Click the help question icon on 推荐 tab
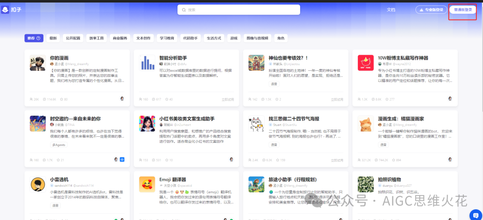The width and height of the screenshot is (483, 220). click(x=38, y=38)
